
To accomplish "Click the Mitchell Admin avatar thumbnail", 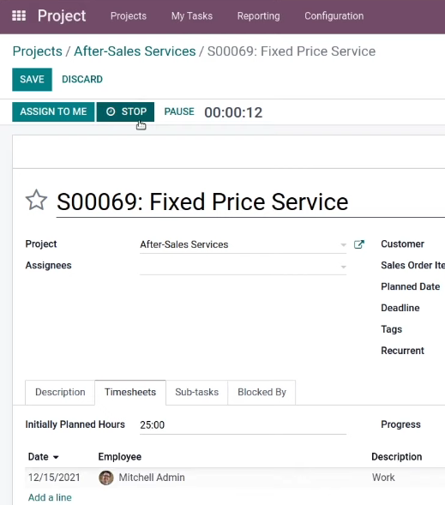I will (x=106, y=478).
